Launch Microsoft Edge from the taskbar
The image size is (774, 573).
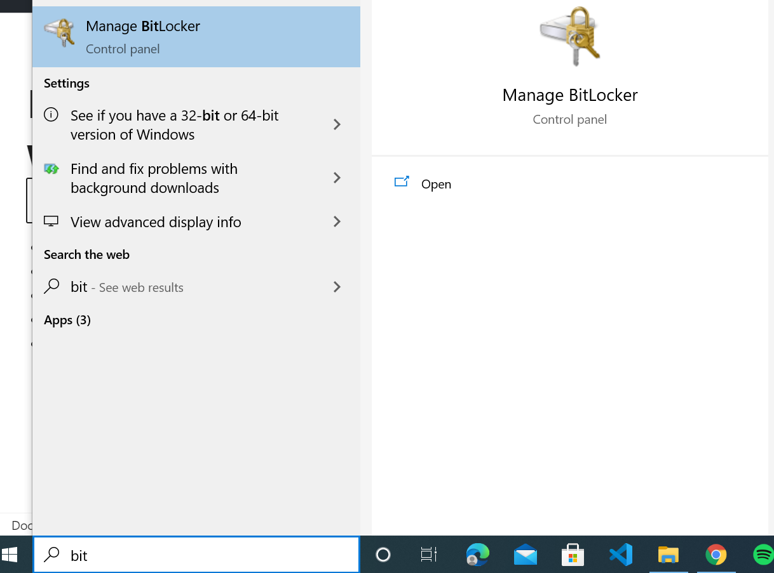(x=477, y=554)
